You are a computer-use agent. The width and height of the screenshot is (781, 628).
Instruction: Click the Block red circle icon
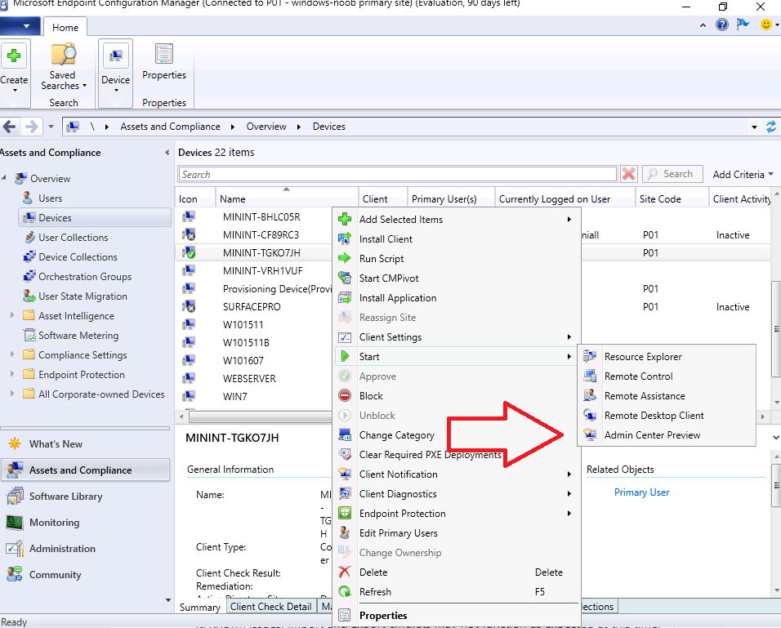[x=345, y=395]
